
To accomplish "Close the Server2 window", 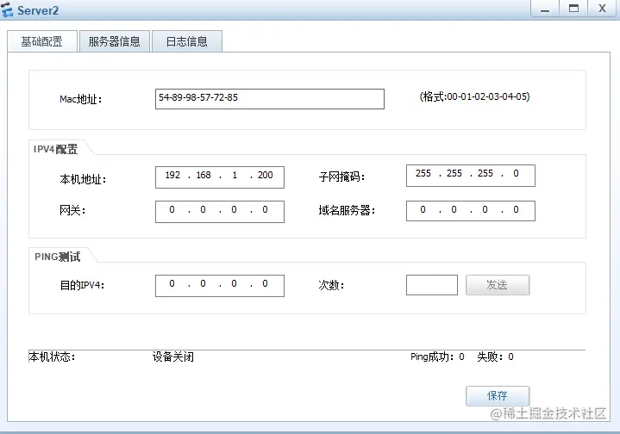I will (x=602, y=9).
